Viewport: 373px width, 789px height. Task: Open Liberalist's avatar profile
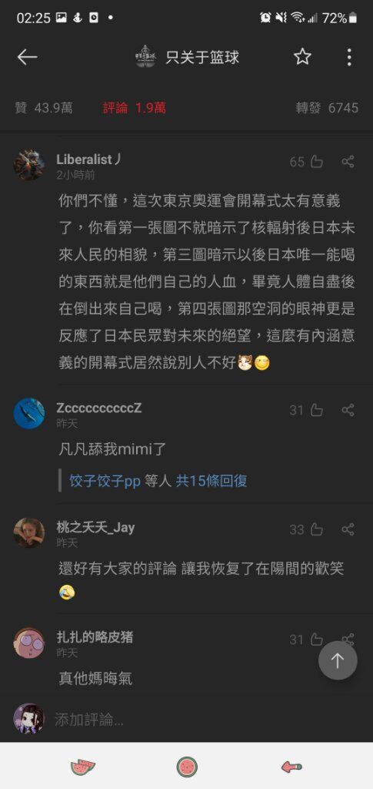(x=28, y=165)
